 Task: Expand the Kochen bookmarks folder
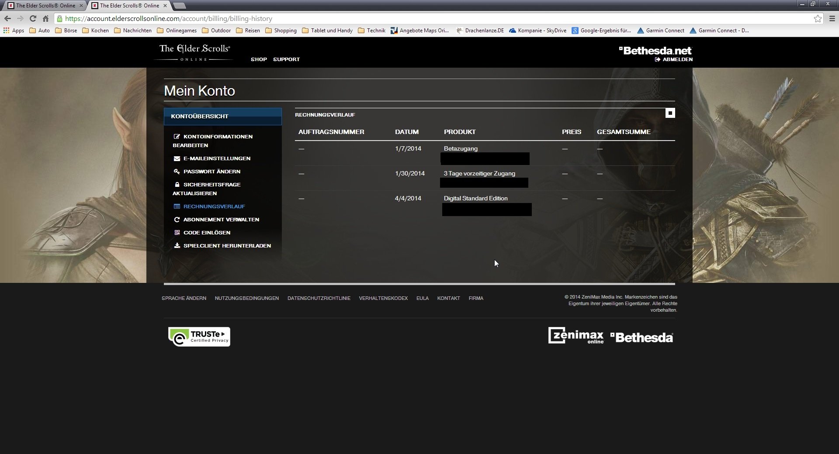95,31
